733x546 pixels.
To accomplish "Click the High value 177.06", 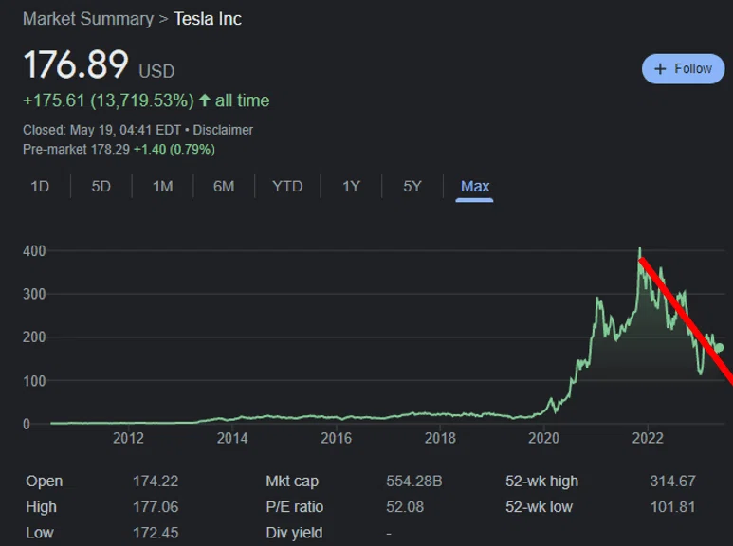I will click(x=156, y=507).
